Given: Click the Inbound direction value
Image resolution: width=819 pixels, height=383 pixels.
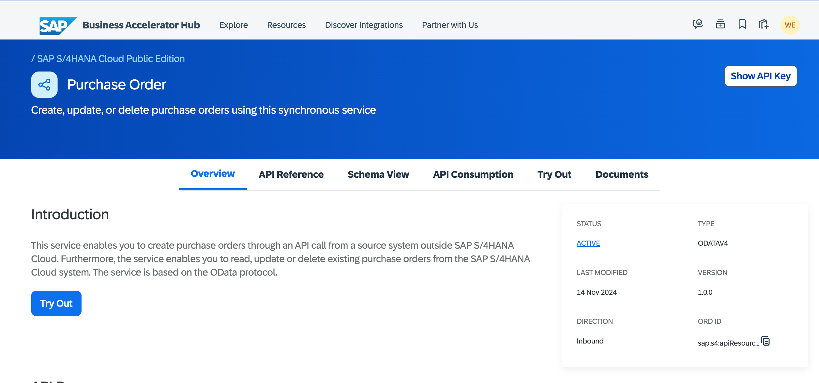Looking at the screenshot, I should click(x=590, y=341).
